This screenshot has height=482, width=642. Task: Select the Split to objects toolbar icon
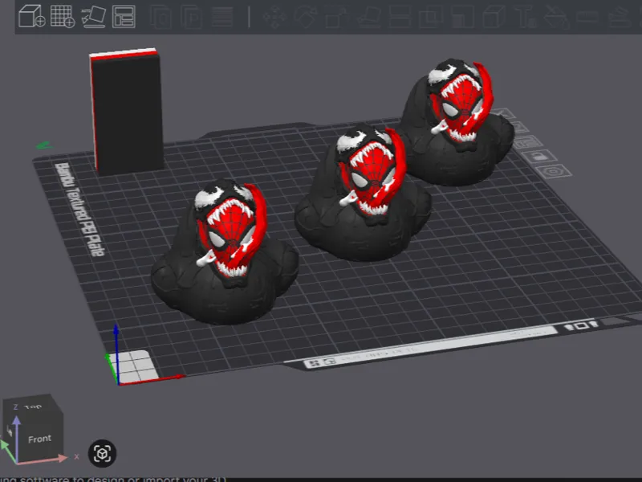point(160,17)
